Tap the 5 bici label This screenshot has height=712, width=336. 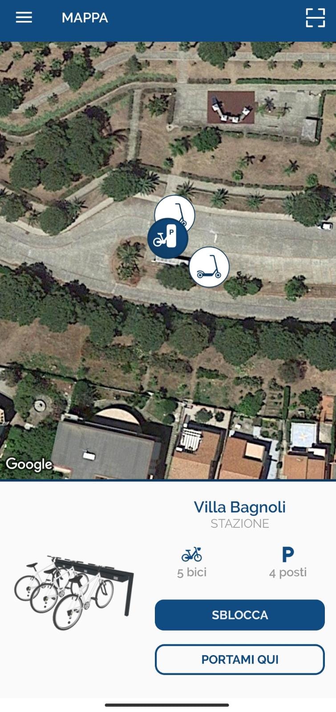point(192,572)
